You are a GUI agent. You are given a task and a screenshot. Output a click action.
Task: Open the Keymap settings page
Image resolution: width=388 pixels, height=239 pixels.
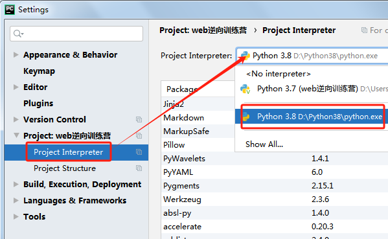(x=39, y=71)
